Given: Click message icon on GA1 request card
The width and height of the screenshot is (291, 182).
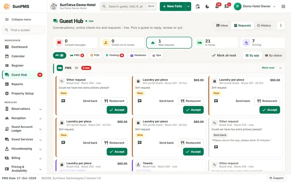Looking at the screenshot, I should [139, 143].
